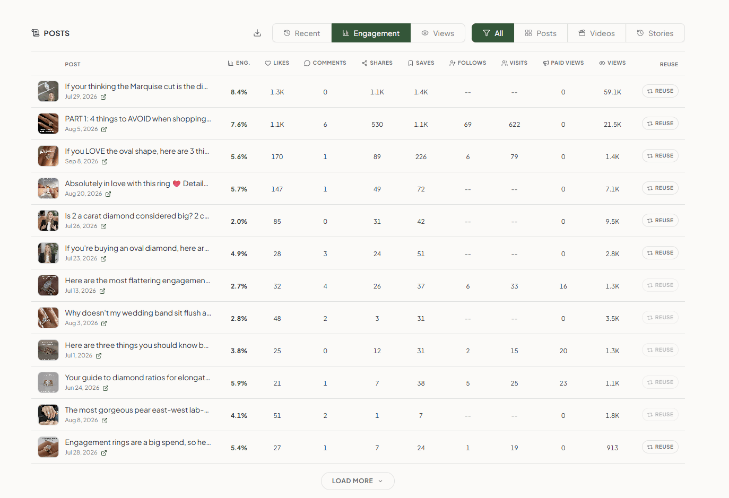Sort posts by Views
Screen dimensions: 729x498
438,33
